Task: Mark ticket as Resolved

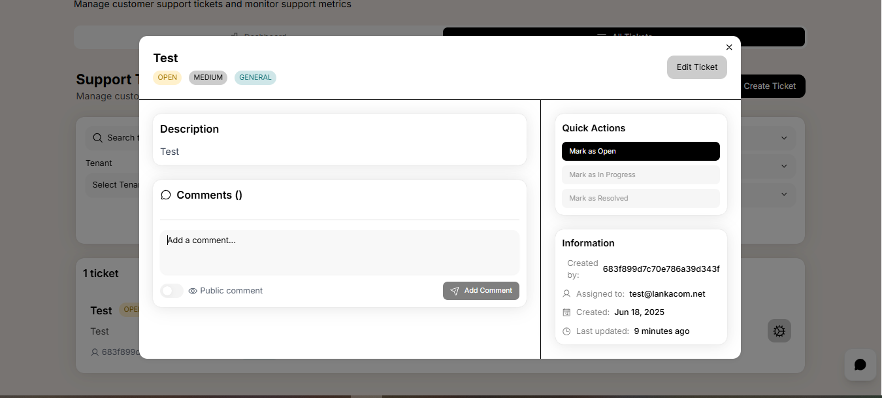Action: (640, 198)
